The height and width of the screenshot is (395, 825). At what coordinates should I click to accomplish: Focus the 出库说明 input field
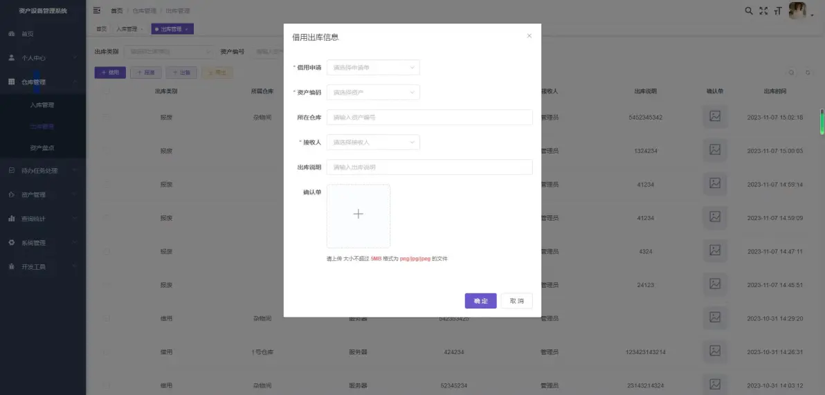coord(429,167)
